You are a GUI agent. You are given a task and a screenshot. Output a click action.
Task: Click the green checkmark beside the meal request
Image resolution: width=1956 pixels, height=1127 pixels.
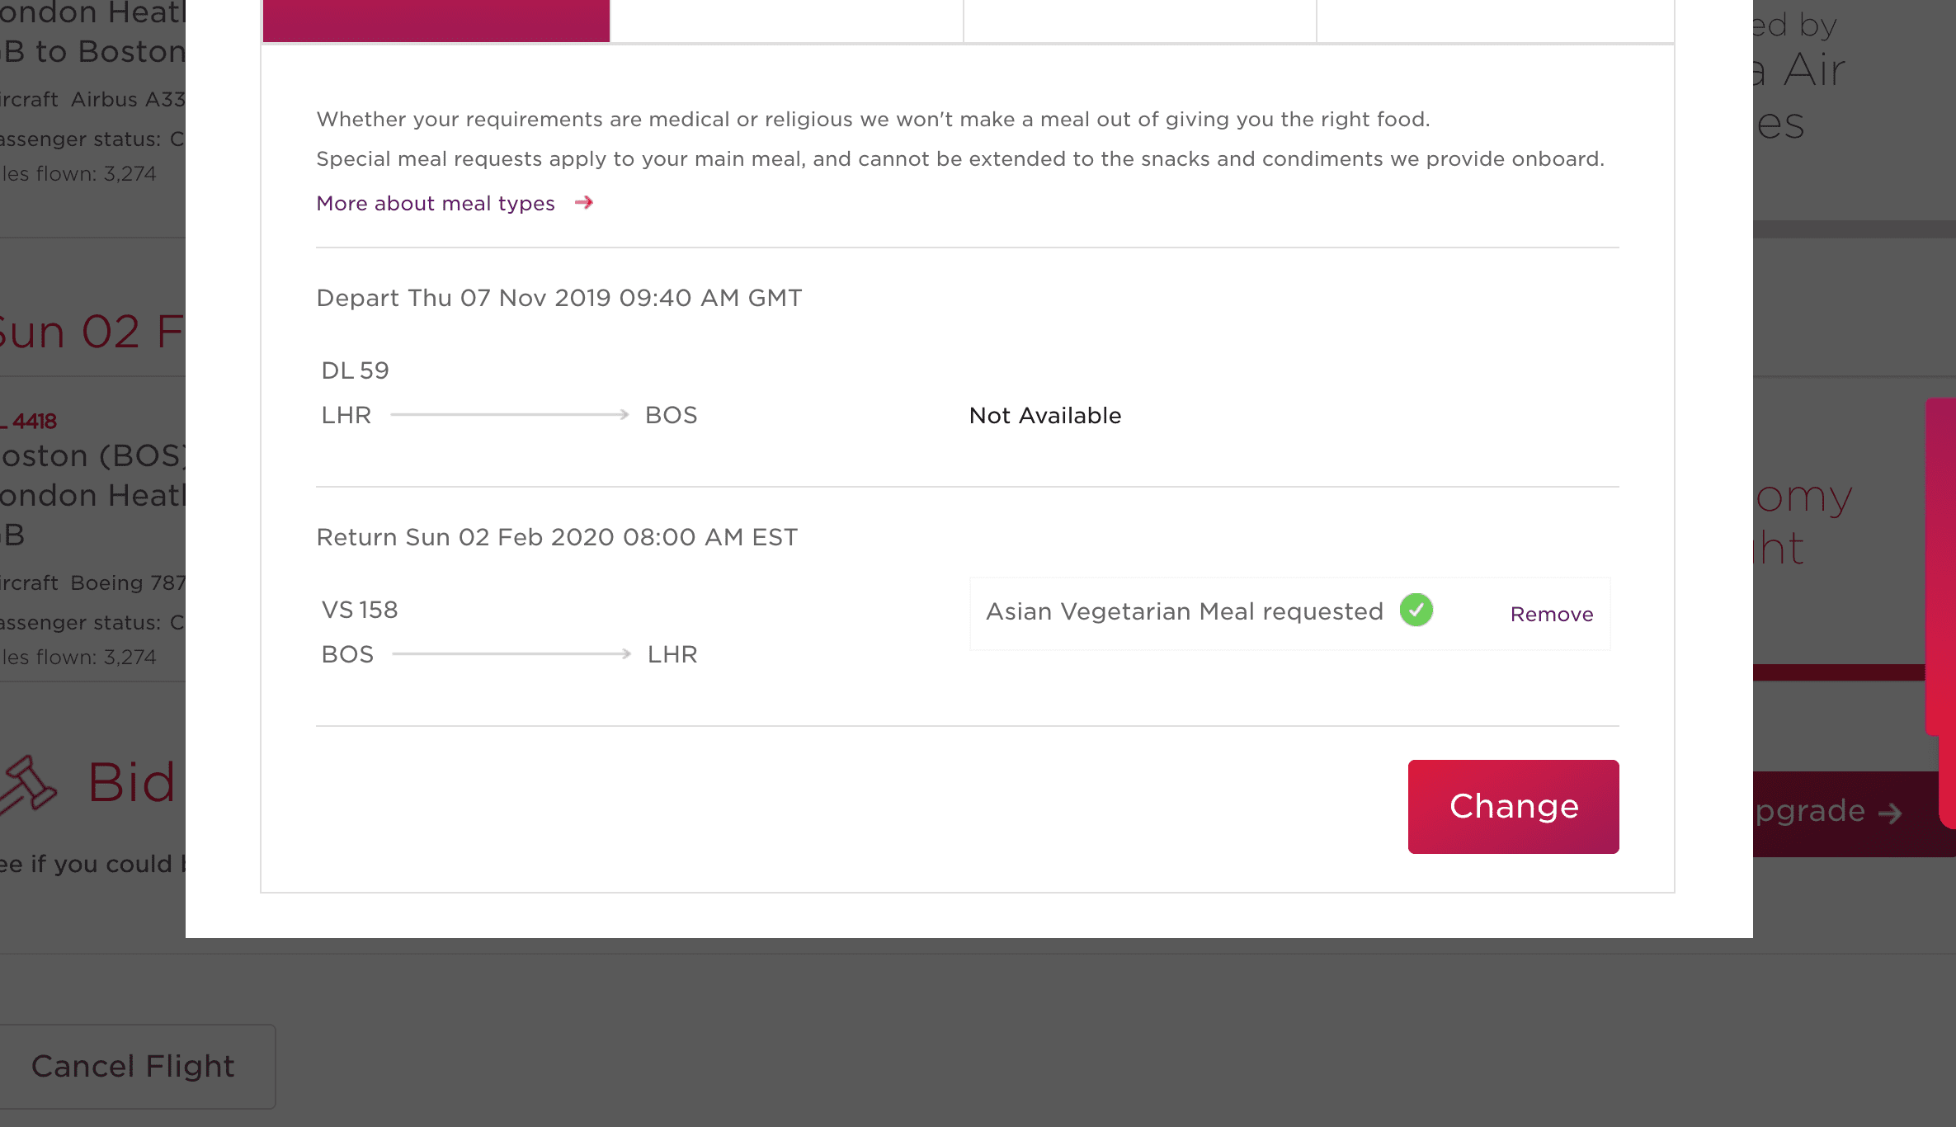click(x=1416, y=611)
